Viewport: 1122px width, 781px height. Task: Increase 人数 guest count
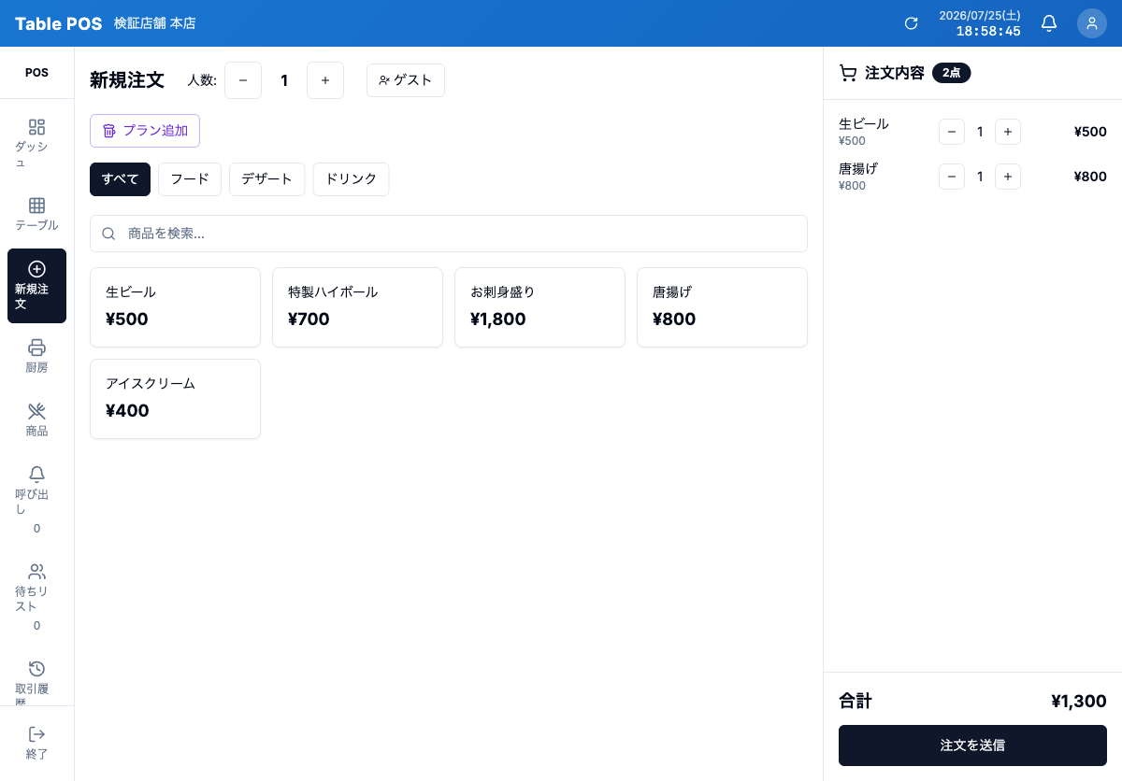pos(325,80)
